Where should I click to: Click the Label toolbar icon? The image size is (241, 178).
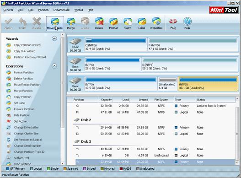[142, 23]
